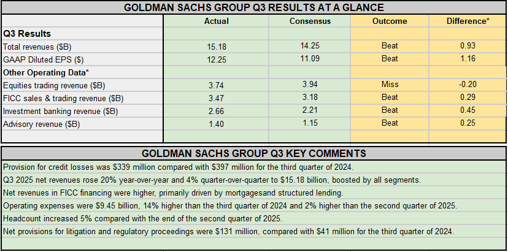Click the Outcome column header
Viewport: 508px width, 252px height.
(x=389, y=21)
